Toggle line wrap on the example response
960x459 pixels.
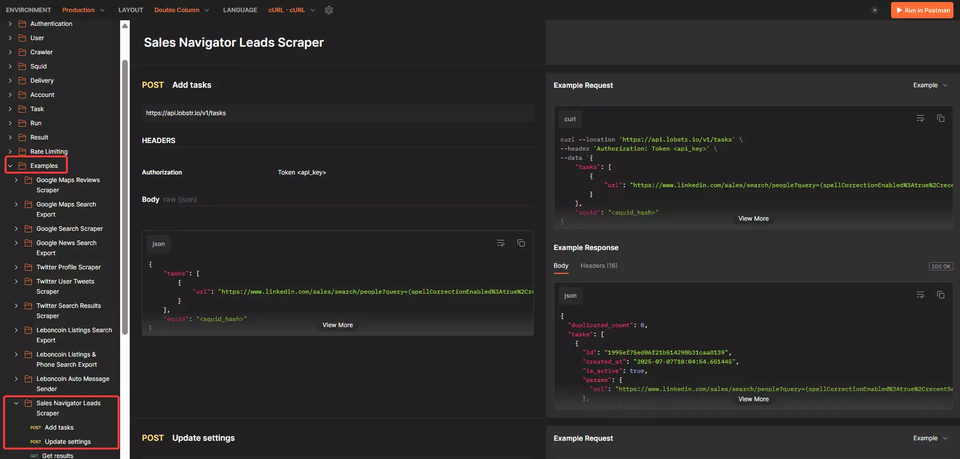pyautogui.click(x=920, y=295)
